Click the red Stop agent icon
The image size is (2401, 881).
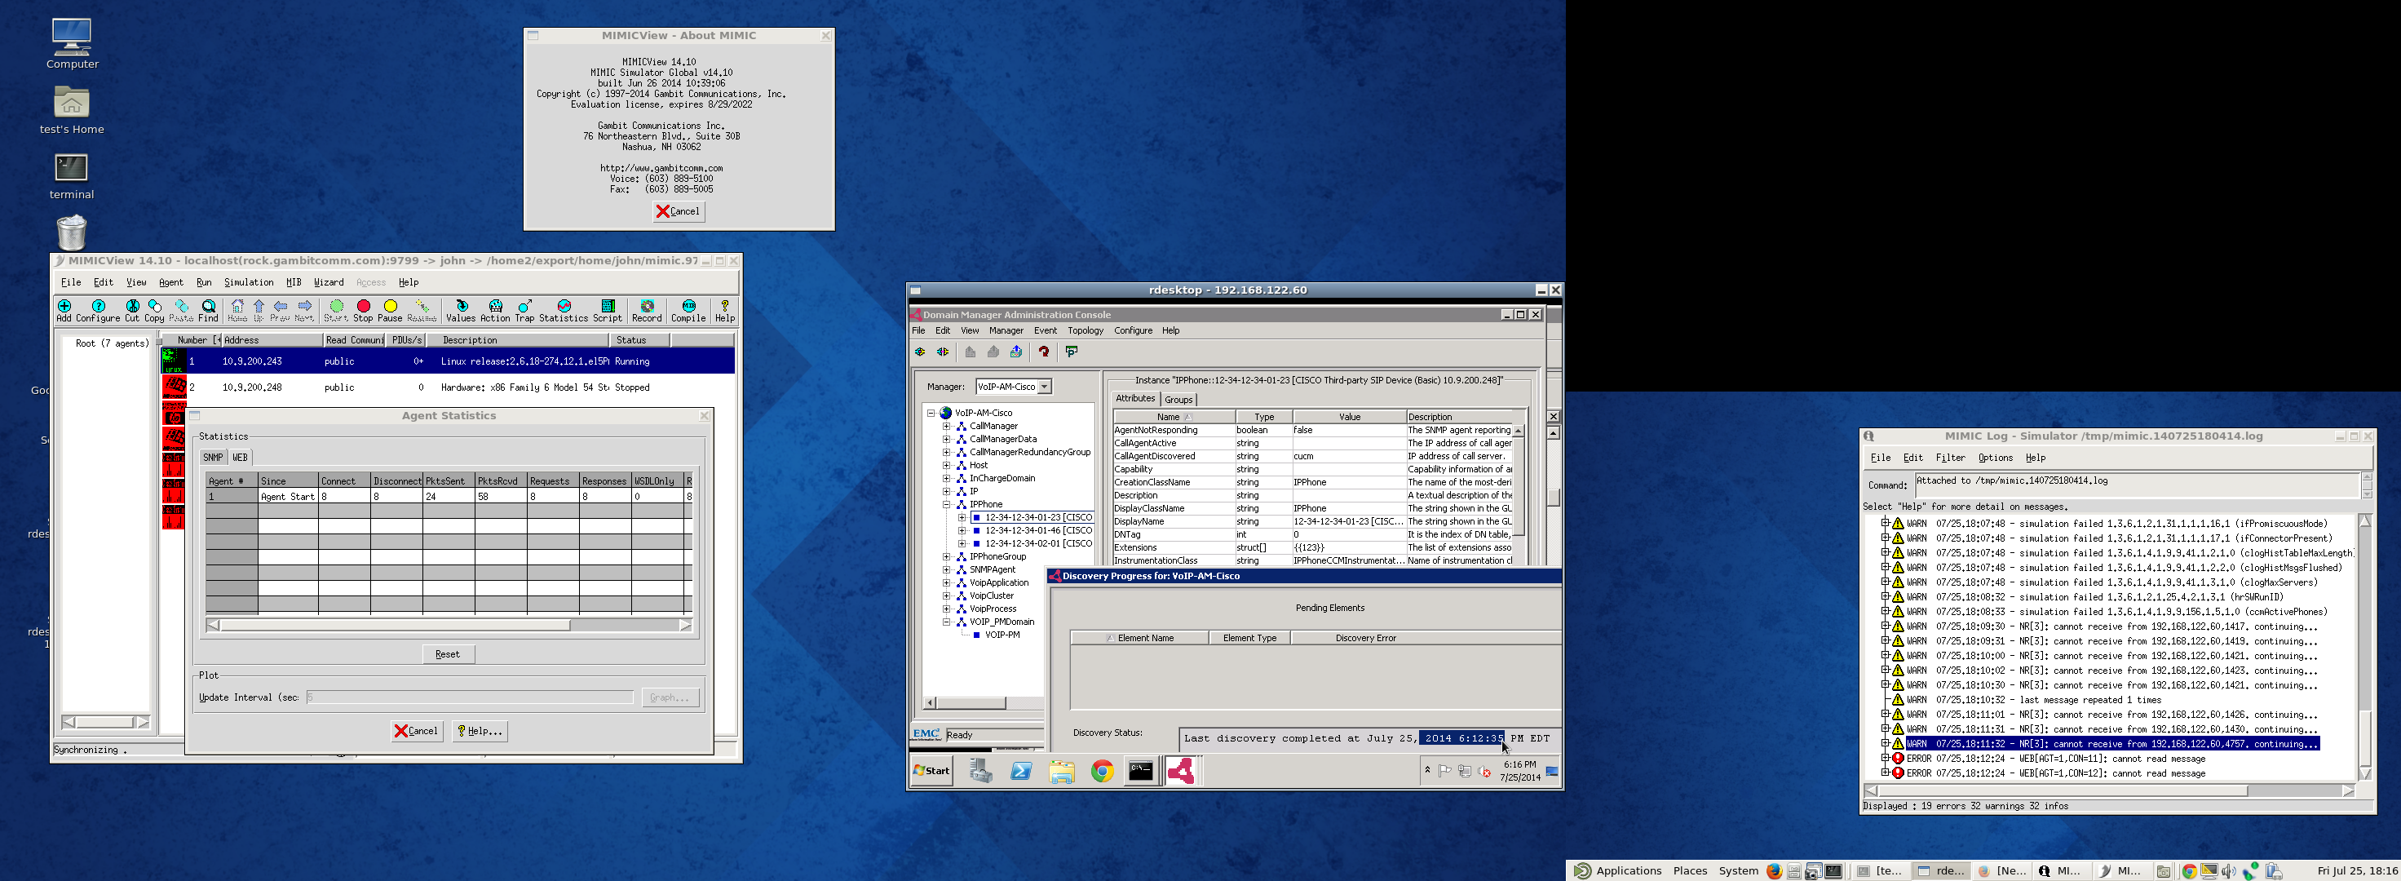[x=364, y=311]
